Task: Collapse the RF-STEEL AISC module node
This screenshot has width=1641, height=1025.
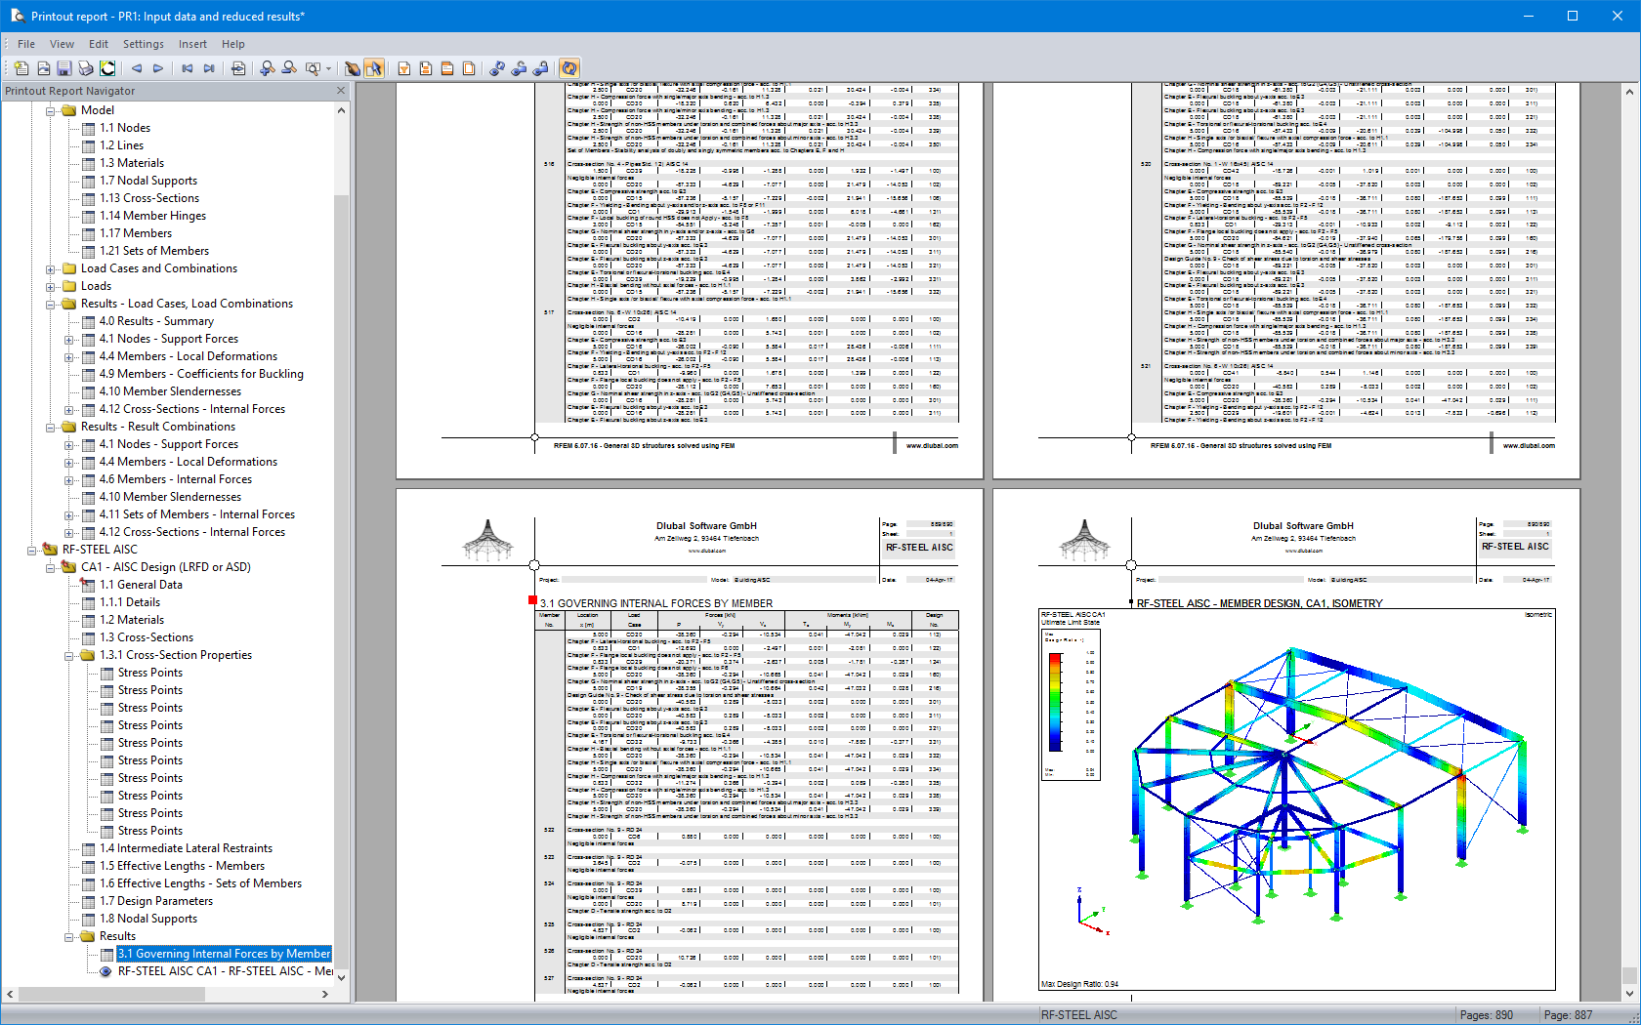Action: [31, 550]
